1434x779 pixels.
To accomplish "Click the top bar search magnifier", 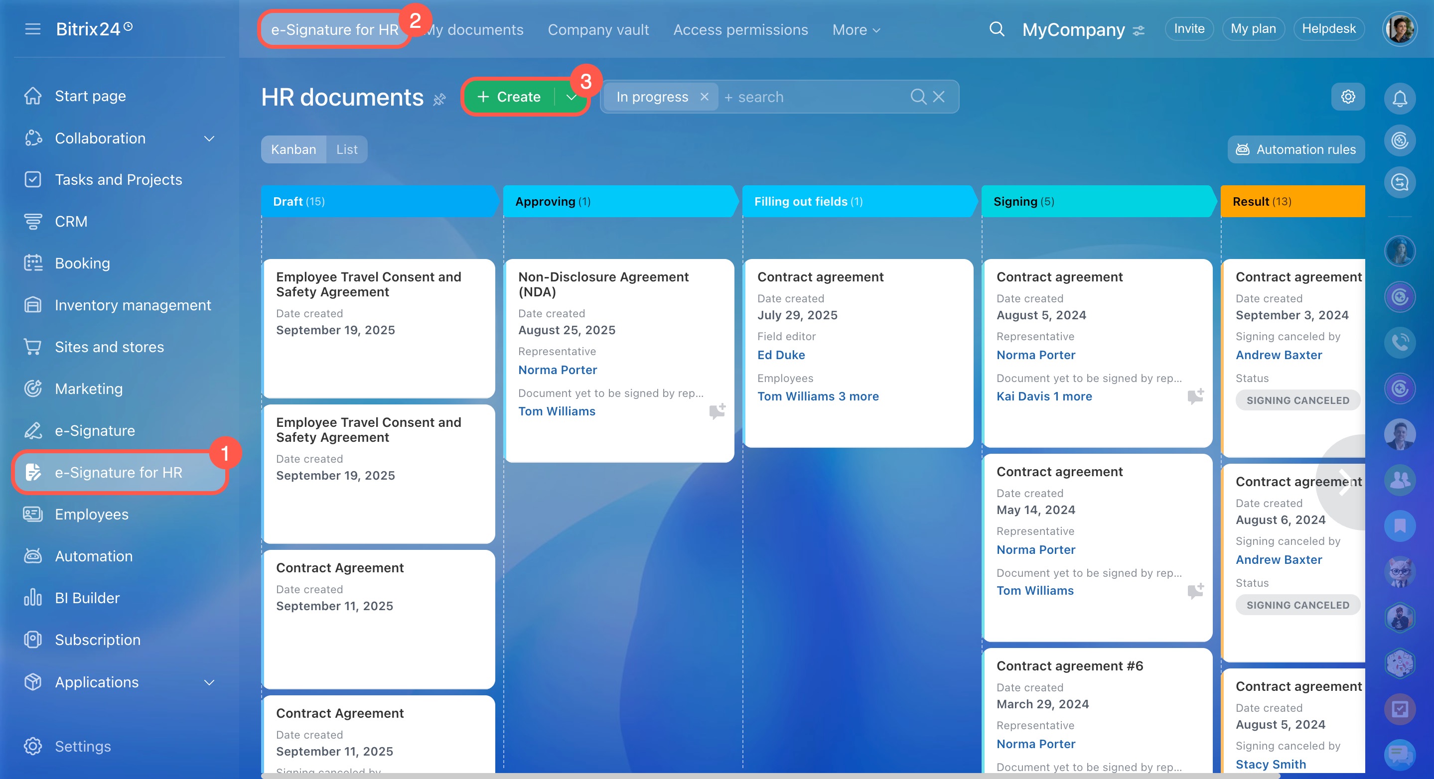I will coord(997,29).
